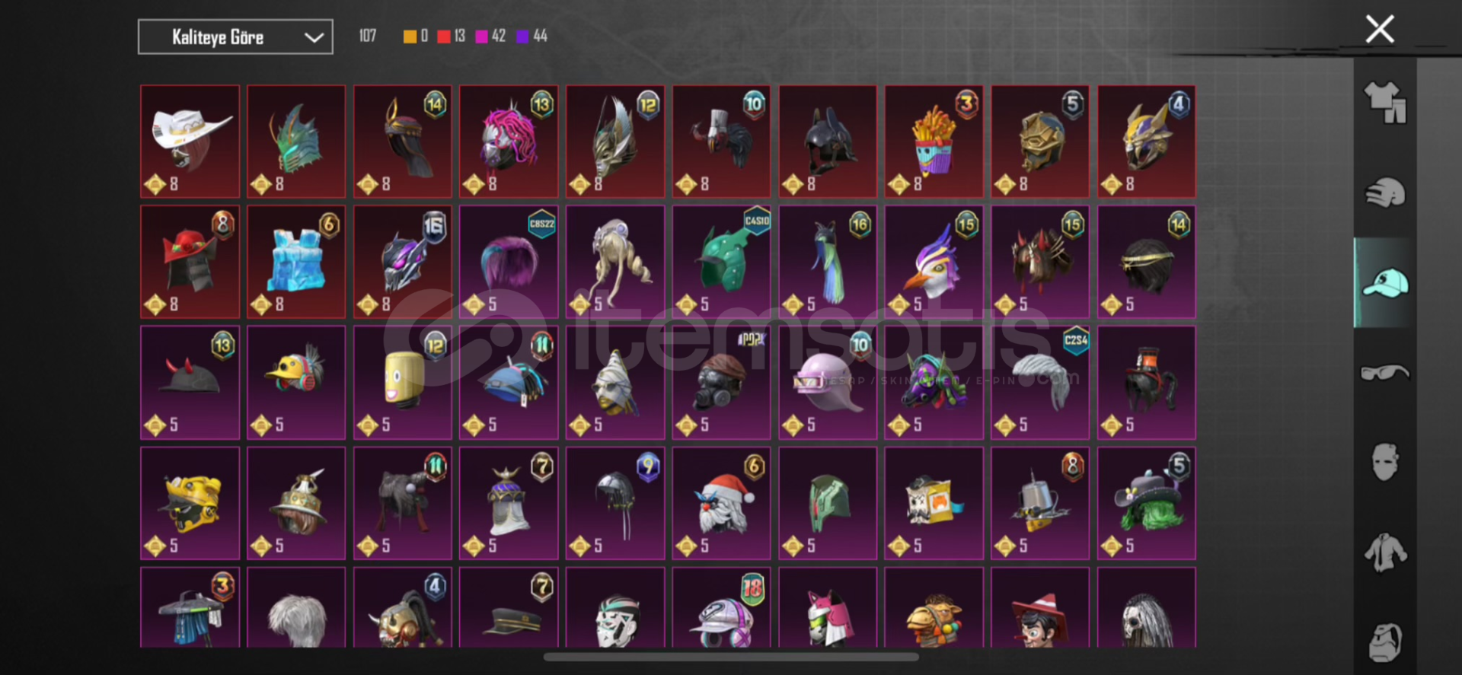1462x675 pixels.
Task: Open the outfits category icon
Action: coord(1384,103)
